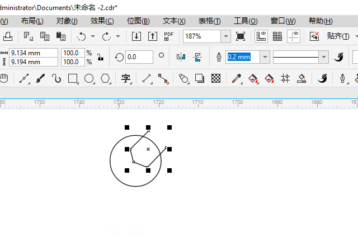Toggle the show grid button
The height and width of the screenshot is (237, 358).
click(x=277, y=36)
